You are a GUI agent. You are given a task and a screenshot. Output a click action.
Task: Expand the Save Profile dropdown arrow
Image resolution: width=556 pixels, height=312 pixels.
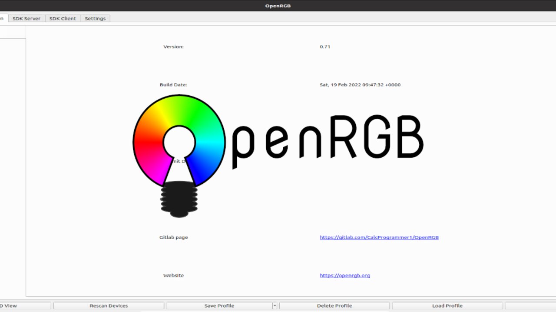275,306
